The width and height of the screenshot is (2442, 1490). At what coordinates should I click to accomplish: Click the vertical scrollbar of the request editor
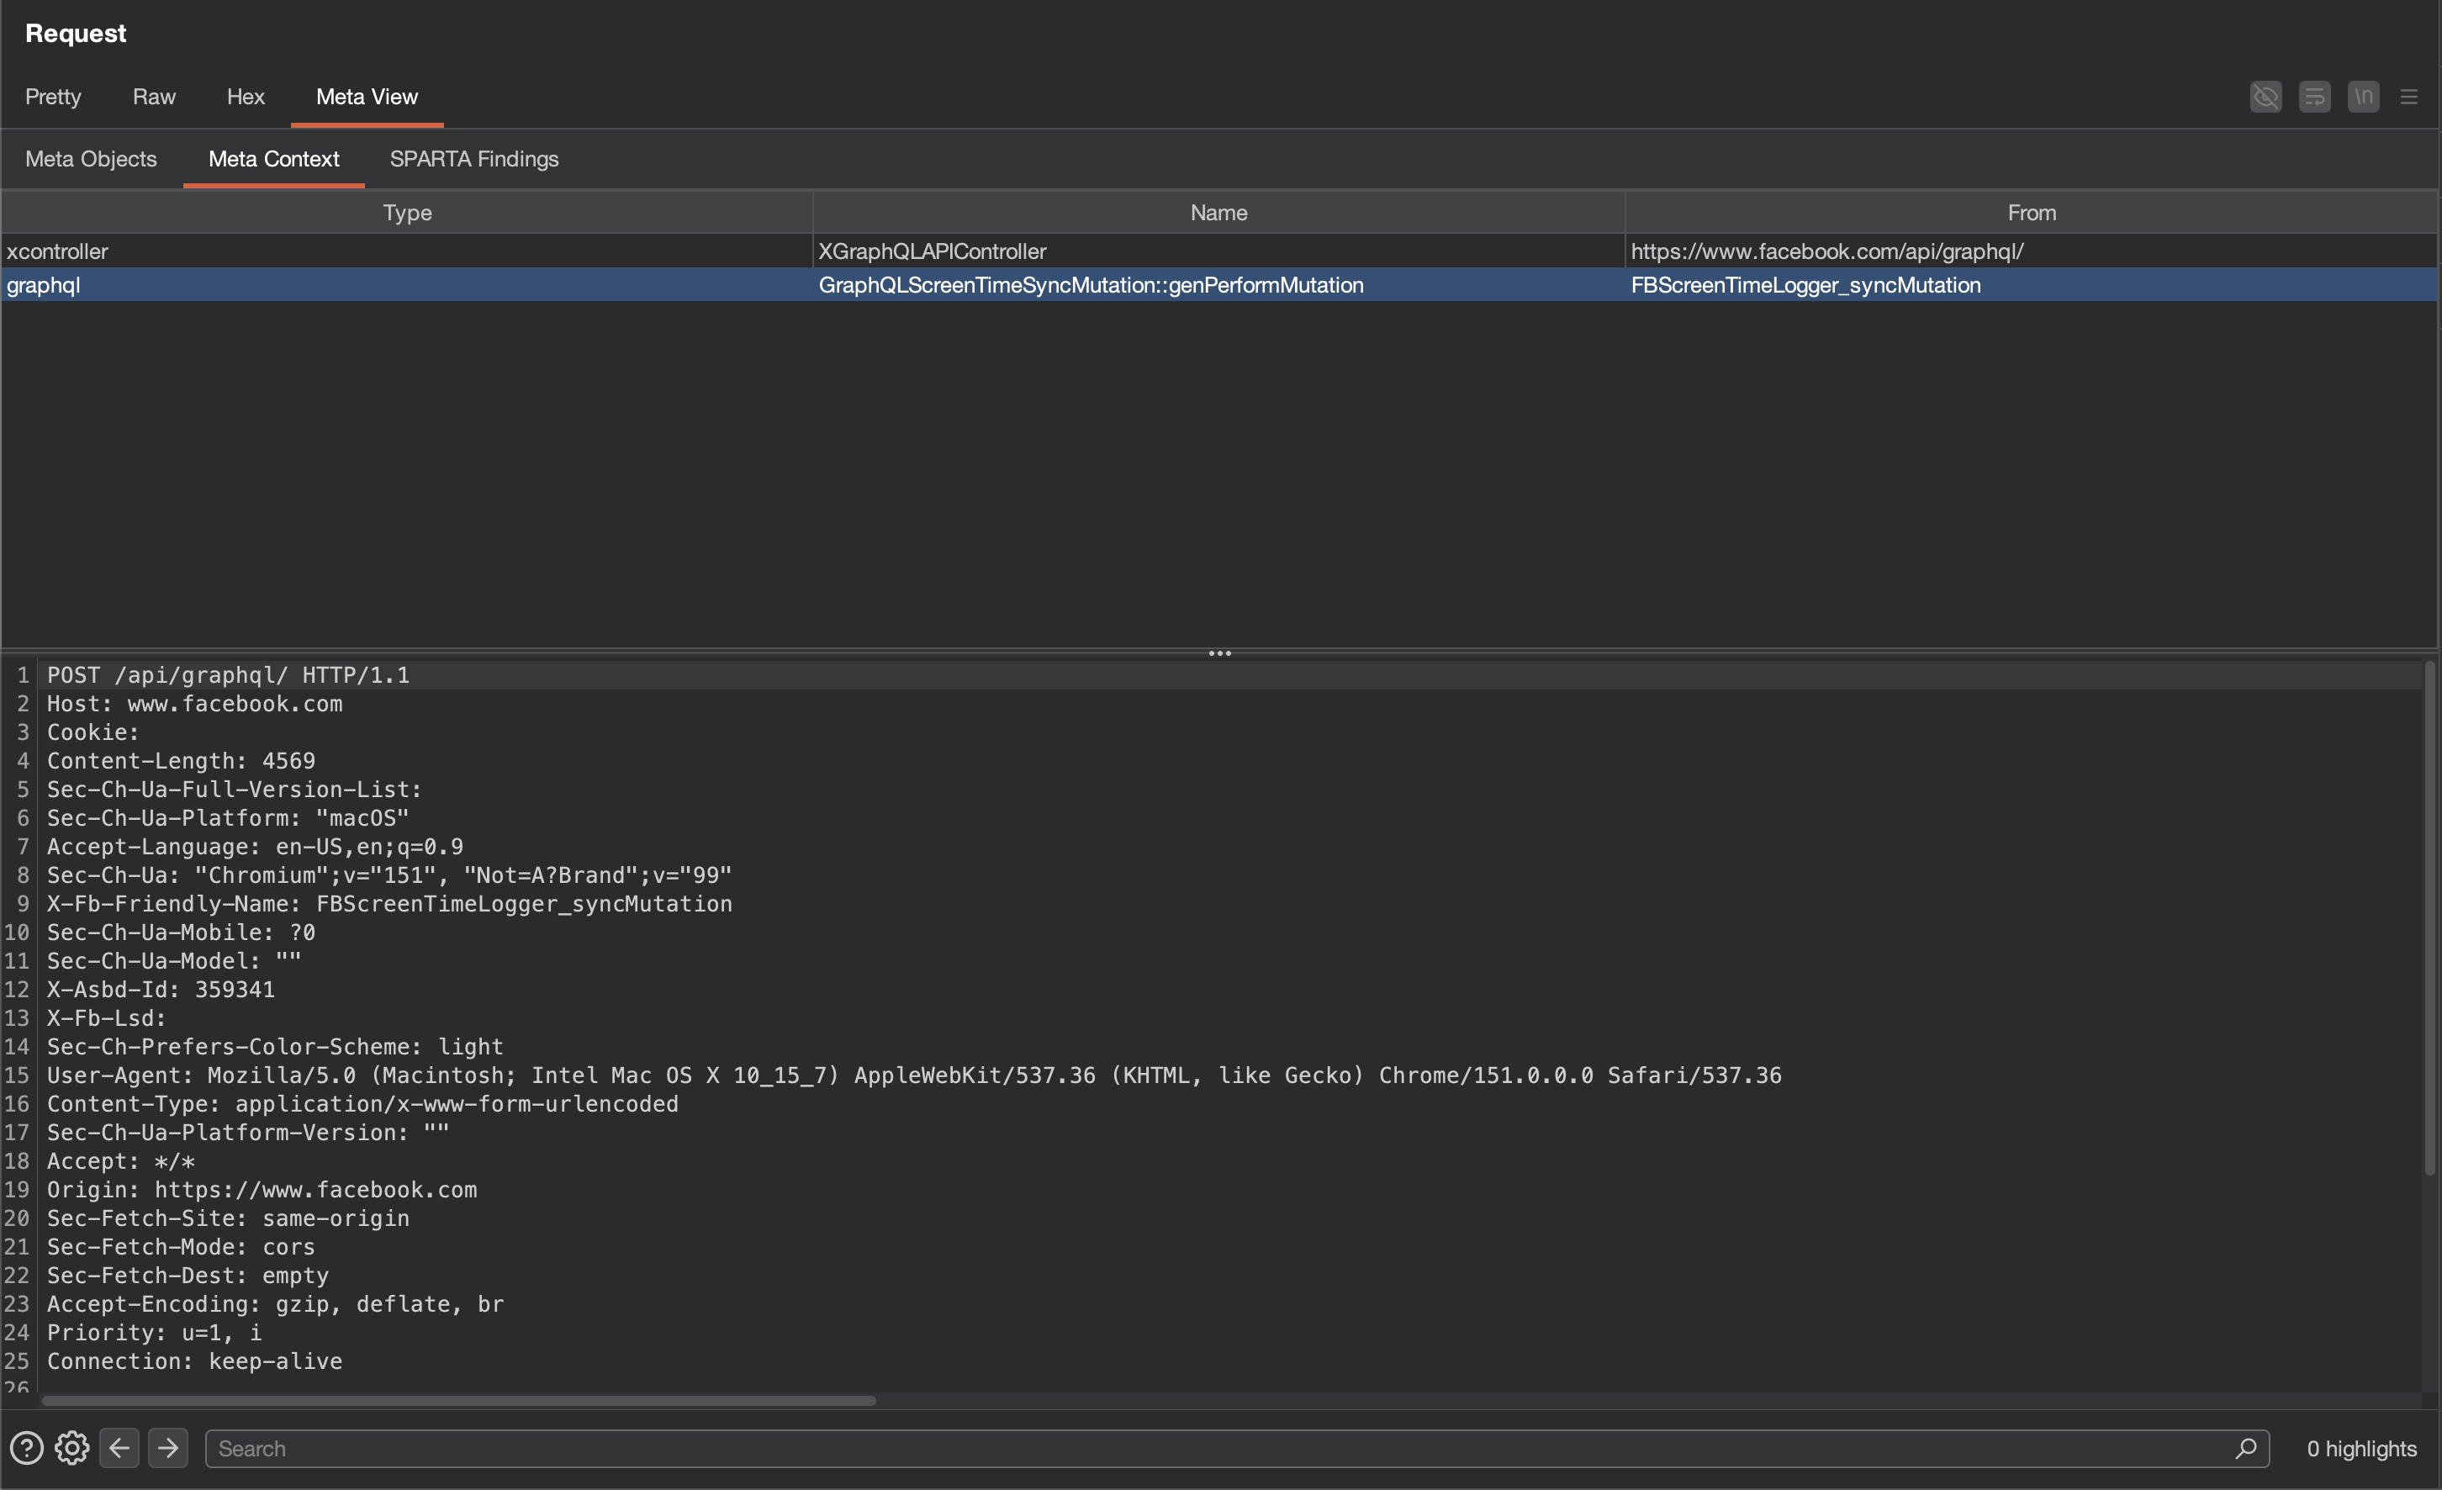(2429, 918)
